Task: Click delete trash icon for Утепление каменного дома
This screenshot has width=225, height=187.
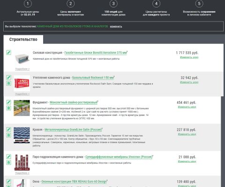Action: [x=8, y=83]
